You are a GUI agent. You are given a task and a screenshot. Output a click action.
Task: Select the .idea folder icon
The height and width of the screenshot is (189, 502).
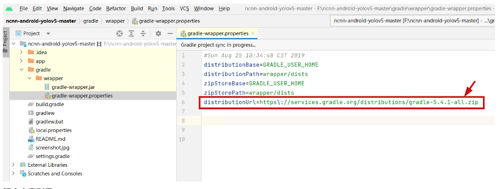tap(31, 52)
